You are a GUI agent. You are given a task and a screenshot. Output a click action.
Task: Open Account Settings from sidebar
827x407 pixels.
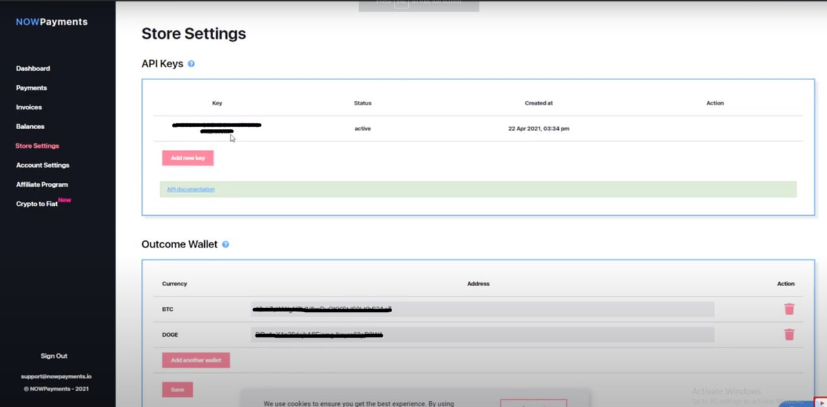pyautogui.click(x=43, y=165)
